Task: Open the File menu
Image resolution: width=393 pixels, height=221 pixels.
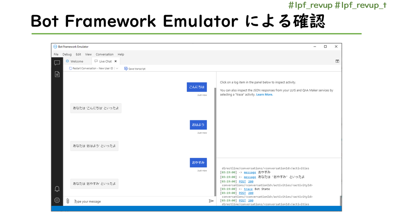Action: pyautogui.click(x=56, y=54)
